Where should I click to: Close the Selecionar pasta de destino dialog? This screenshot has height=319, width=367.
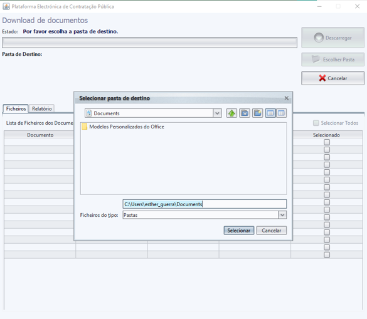[287, 98]
